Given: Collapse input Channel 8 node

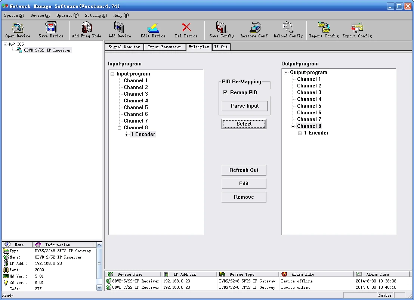Looking at the screenshot, I should click(119, 128).
